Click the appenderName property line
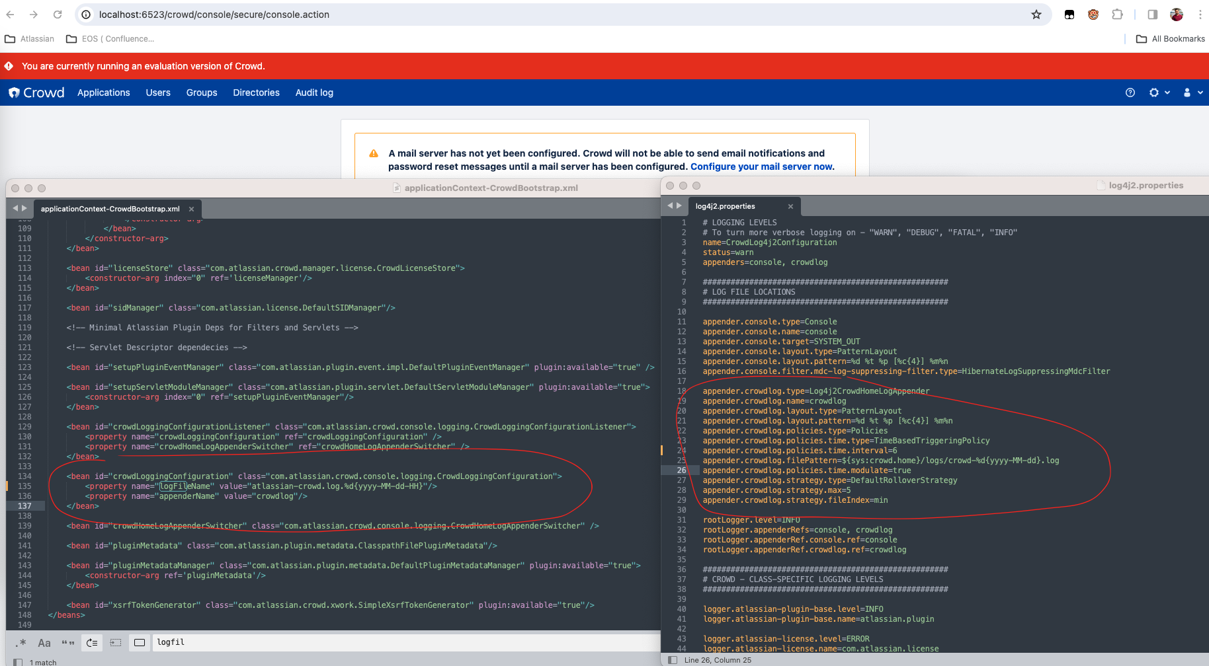 tap(196, 496)
